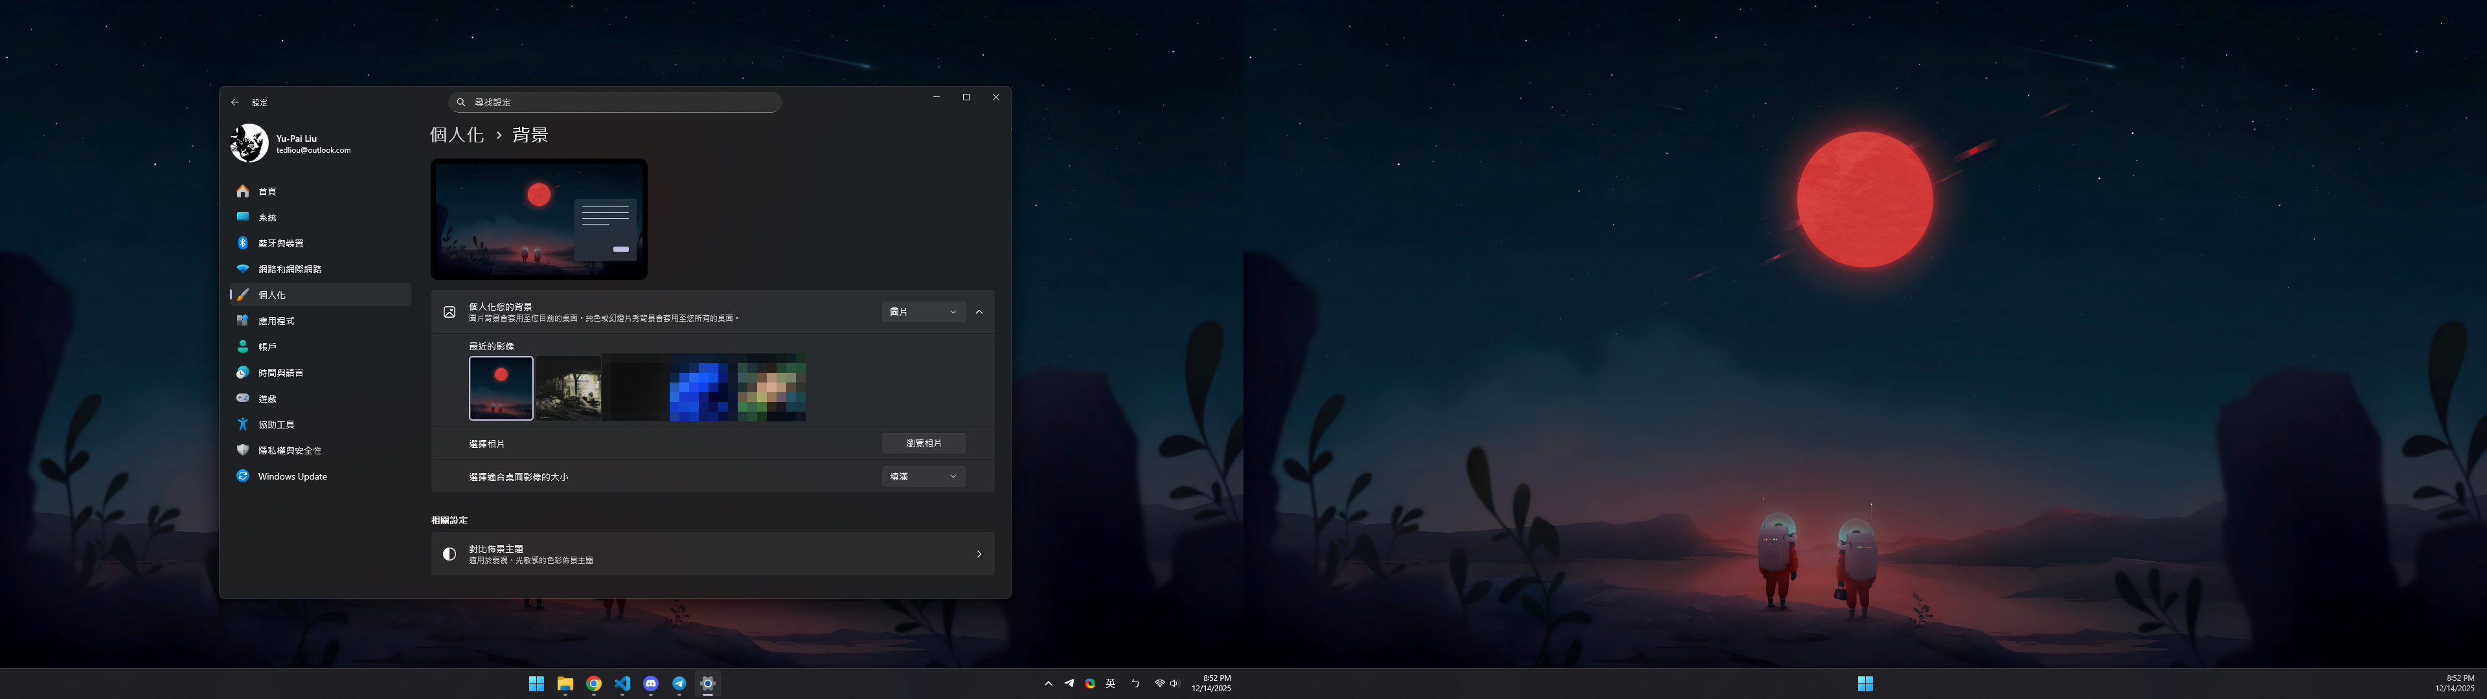Open Gaming (遊戲) settings category
Viewport: 2487px width, 699px height.
[x=267, y=399]
